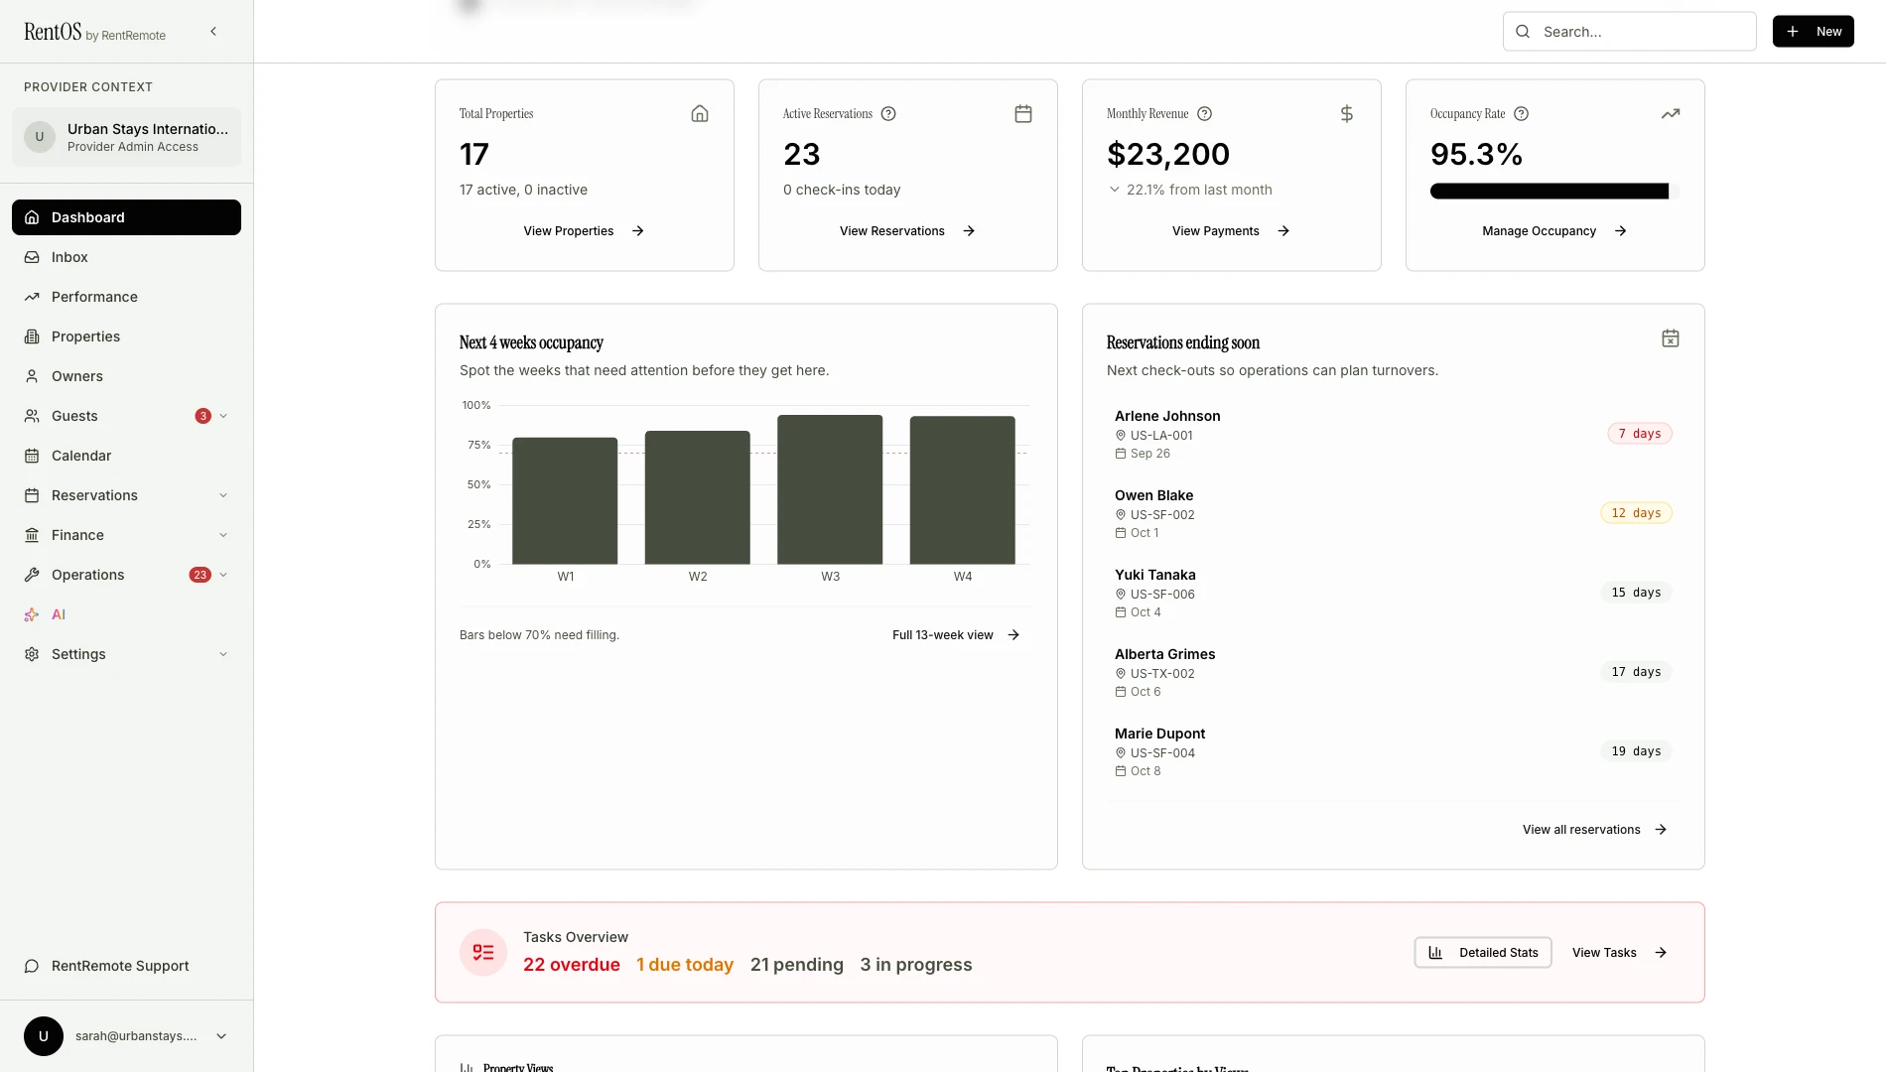Show the Active Reservations help tooltip icon
Viewport: 1886px width, 1072px height.
[x=888, y=114]
